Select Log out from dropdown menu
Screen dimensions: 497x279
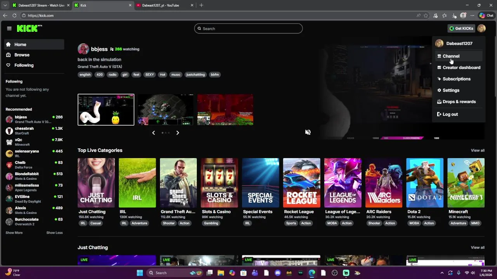pyautogui.click(x=459, y=114)
